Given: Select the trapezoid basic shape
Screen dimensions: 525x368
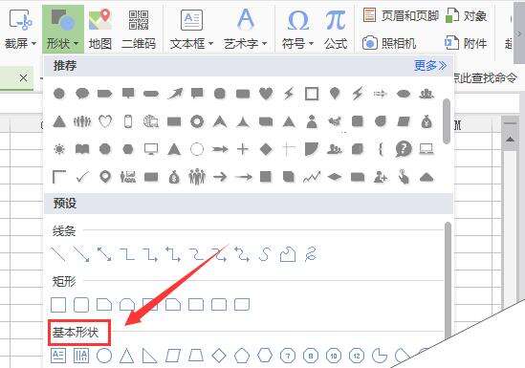Looking at the screenshot, I should [x=196, y=356].
